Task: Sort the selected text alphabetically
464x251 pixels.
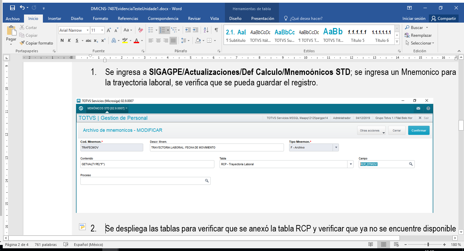Action: 206,30
